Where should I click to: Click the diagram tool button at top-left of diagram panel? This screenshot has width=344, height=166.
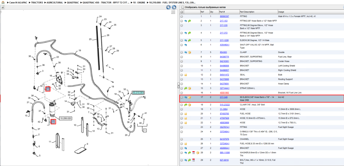tap(2, 7)
